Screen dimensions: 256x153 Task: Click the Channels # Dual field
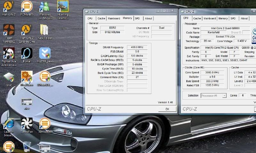click(x=162, y=28)
